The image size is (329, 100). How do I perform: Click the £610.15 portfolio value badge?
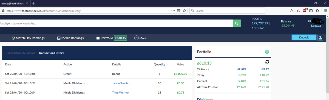point(120,38)
